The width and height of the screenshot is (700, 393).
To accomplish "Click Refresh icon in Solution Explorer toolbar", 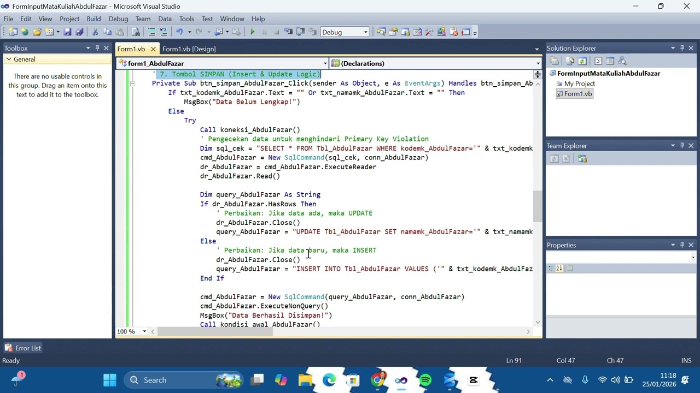I will click(582, 61).
